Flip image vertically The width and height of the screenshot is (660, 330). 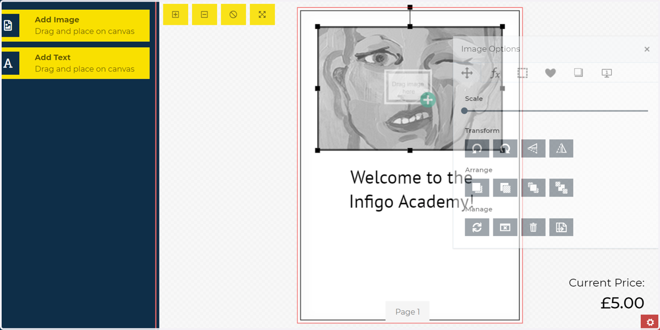[533, 148]
